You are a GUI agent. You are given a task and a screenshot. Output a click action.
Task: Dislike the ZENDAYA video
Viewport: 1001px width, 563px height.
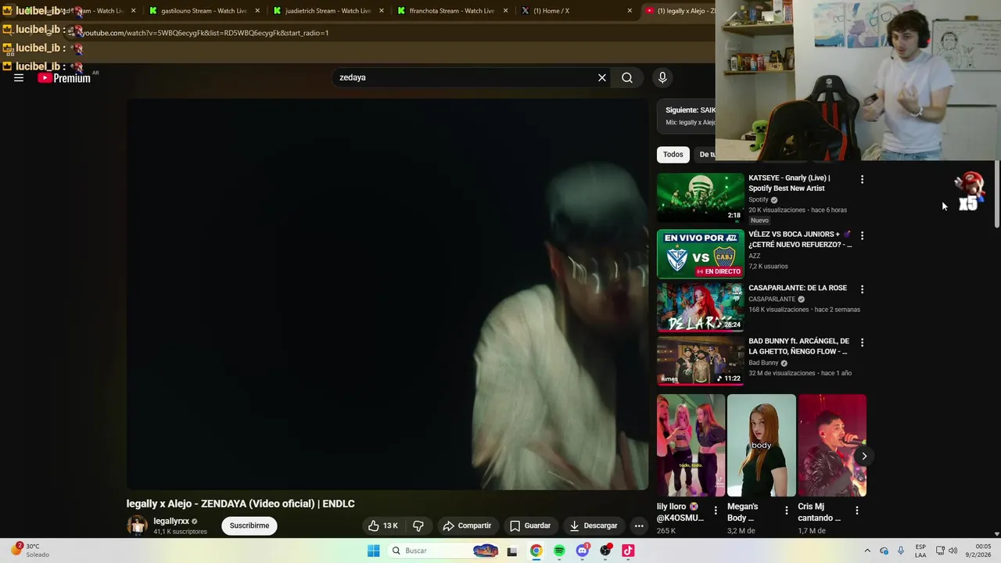point(418,525)
